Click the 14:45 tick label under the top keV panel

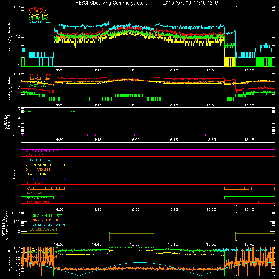[x=97, y=70]
